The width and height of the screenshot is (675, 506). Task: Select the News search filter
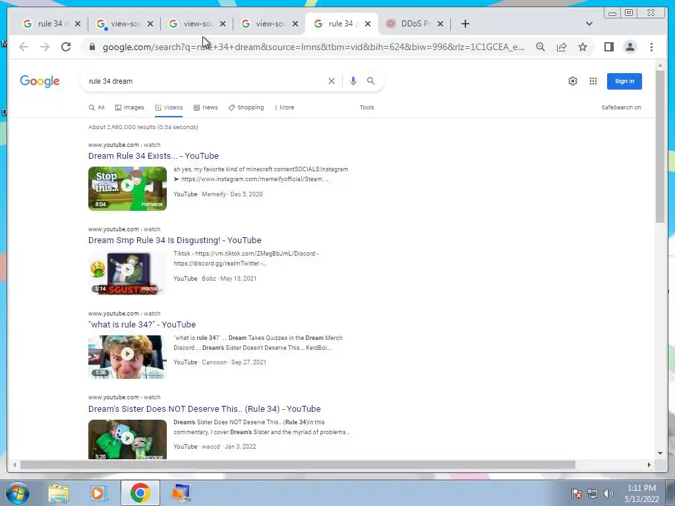click(206, 107)
